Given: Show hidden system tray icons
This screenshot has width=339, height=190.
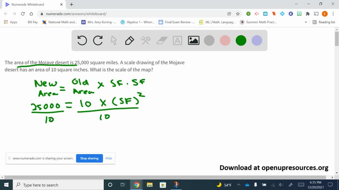Looking at the screenshot, I should coord(238,185).
